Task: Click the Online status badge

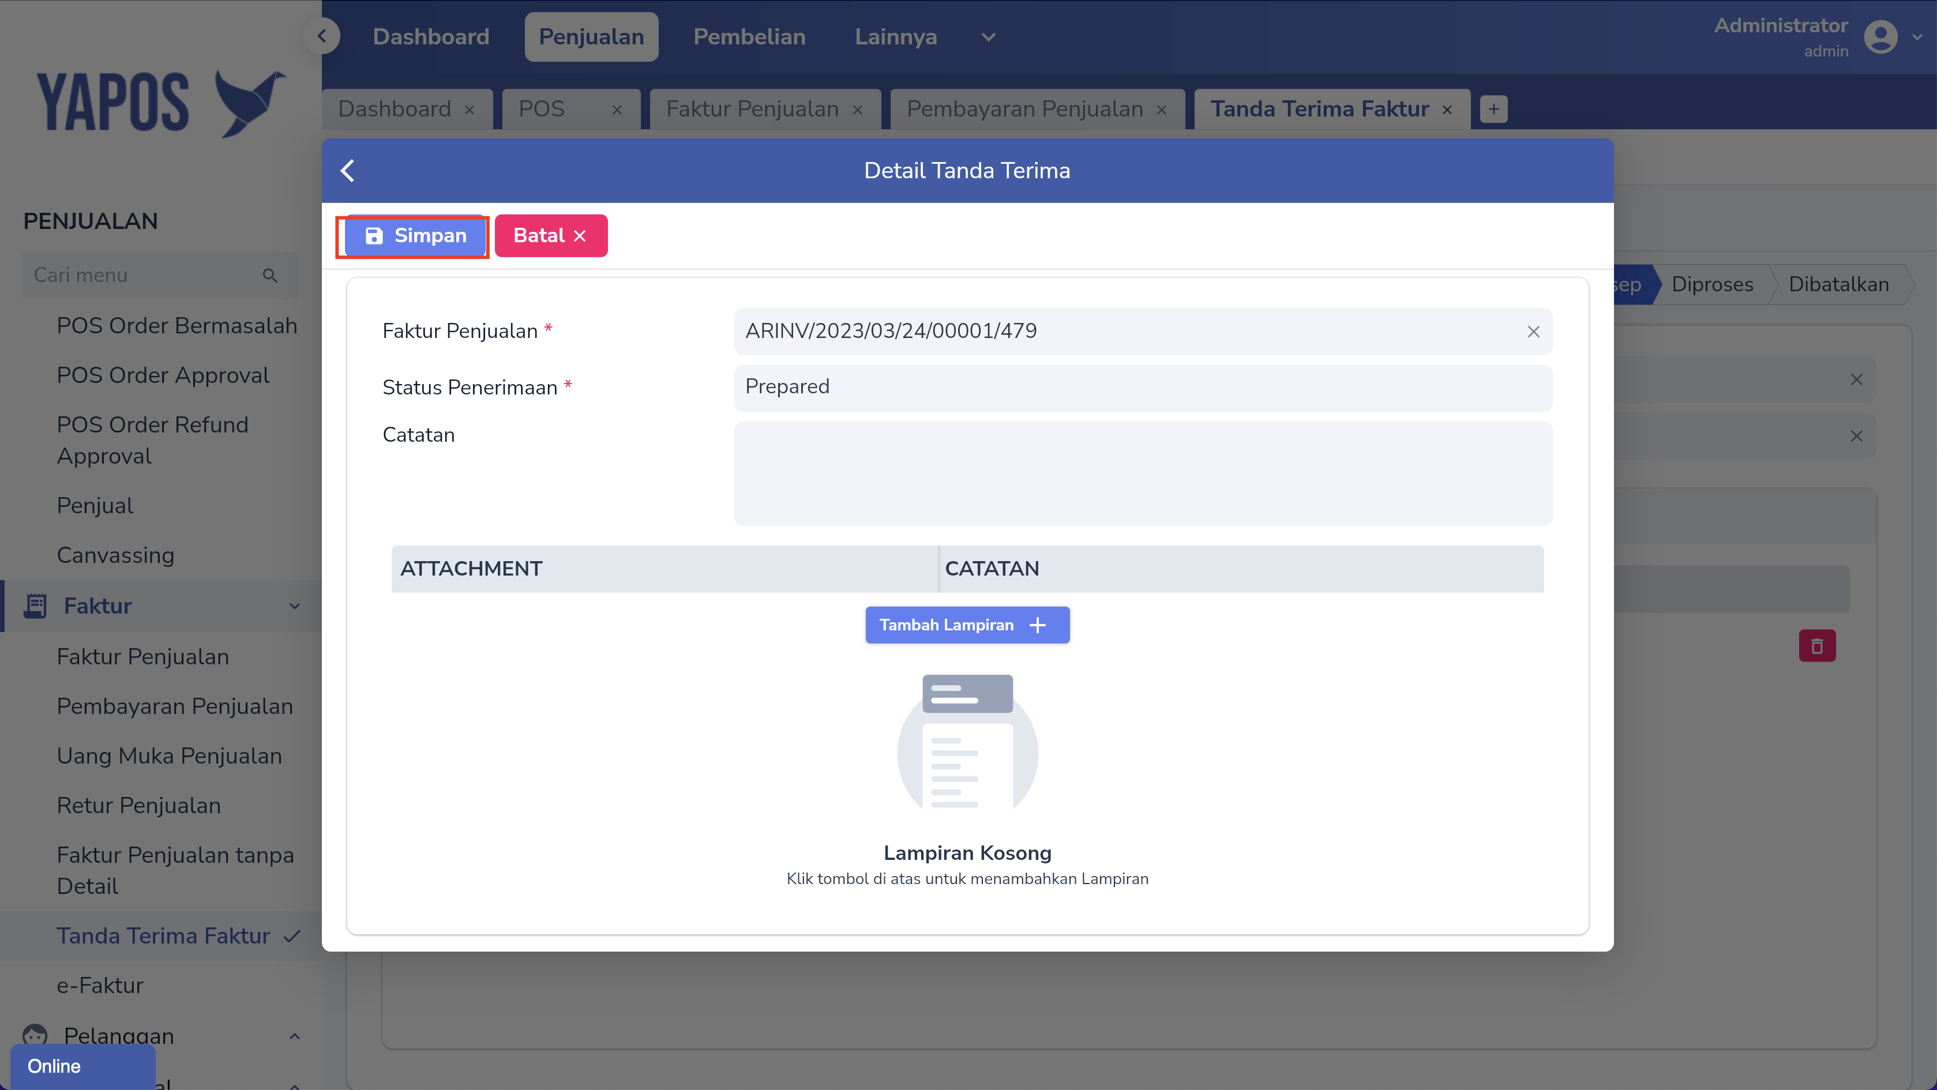Action: [82, 1067]
